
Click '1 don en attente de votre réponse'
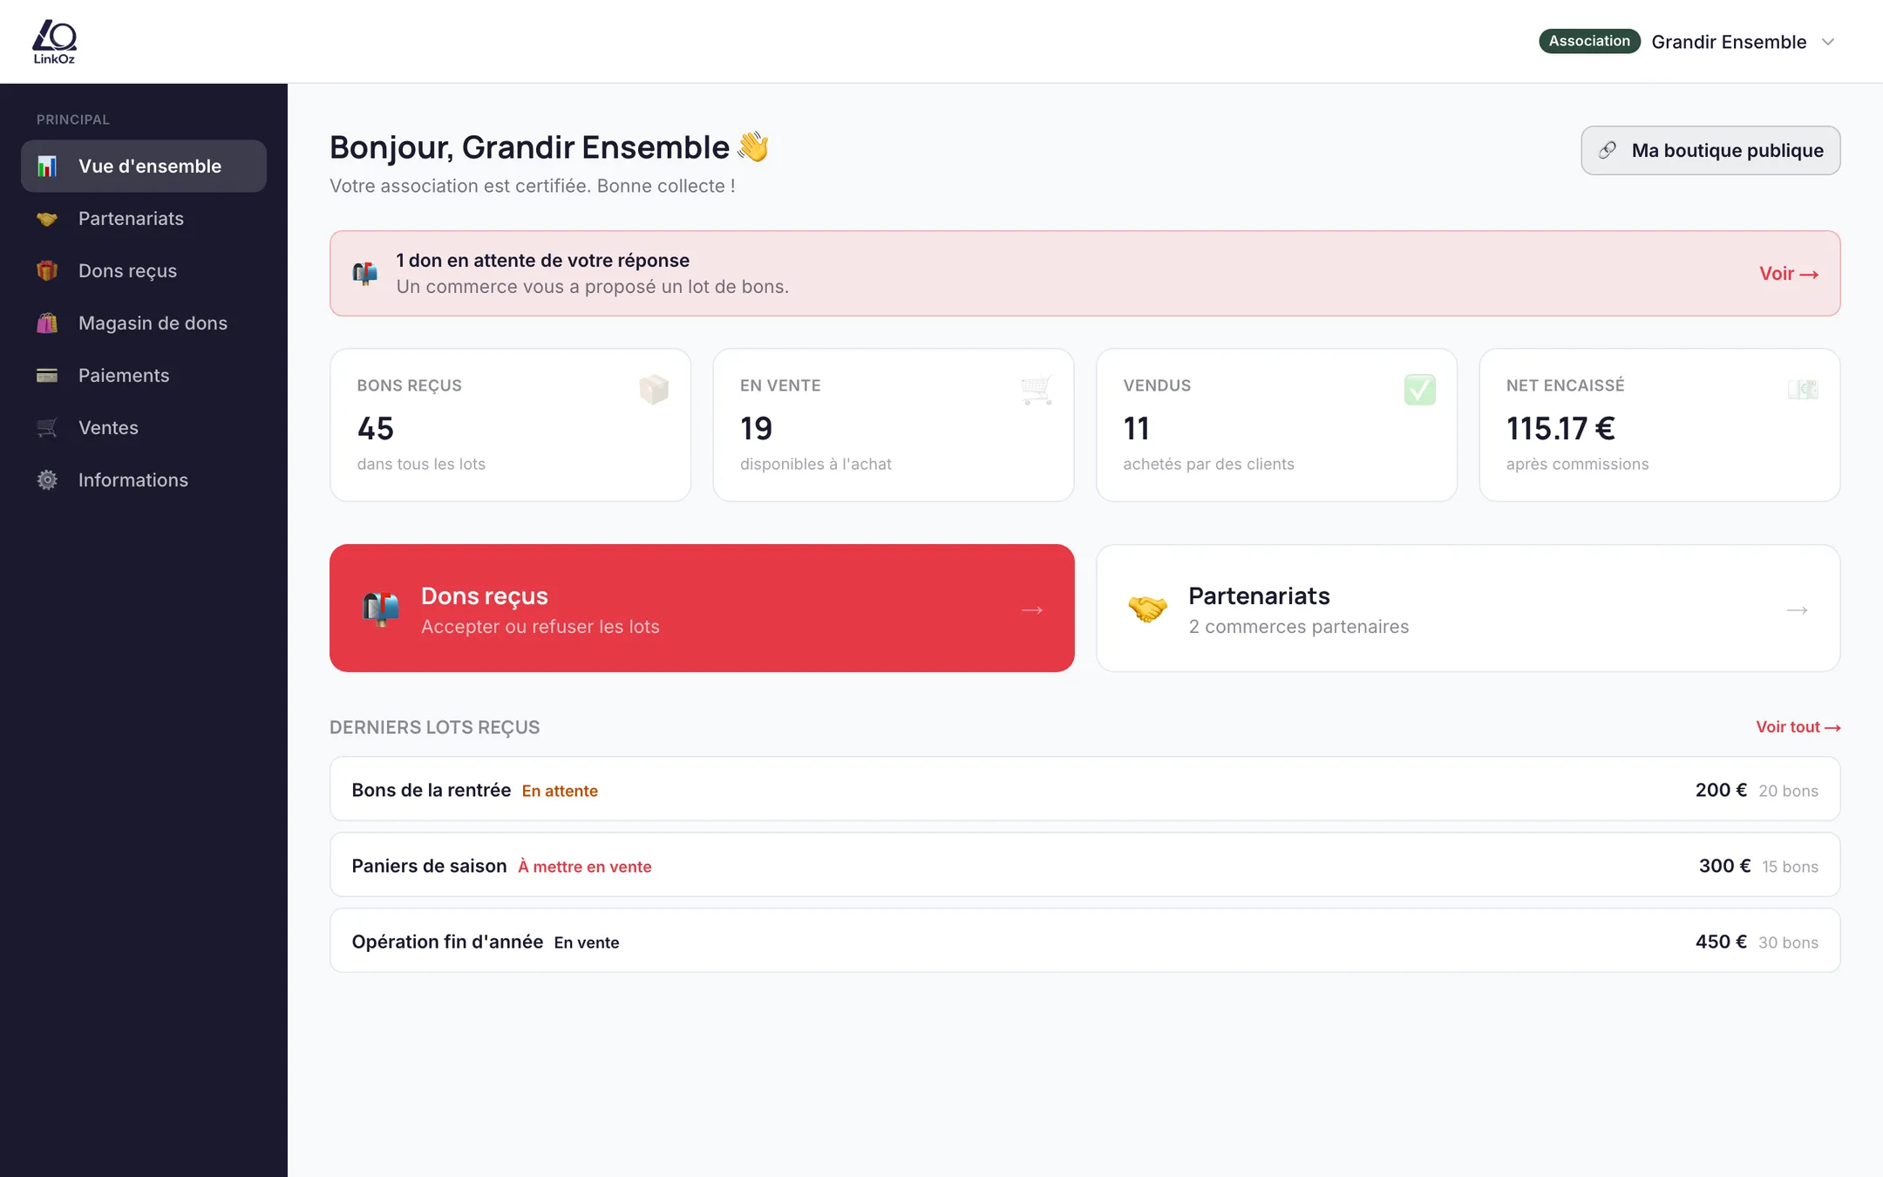(x=542, y=260)
